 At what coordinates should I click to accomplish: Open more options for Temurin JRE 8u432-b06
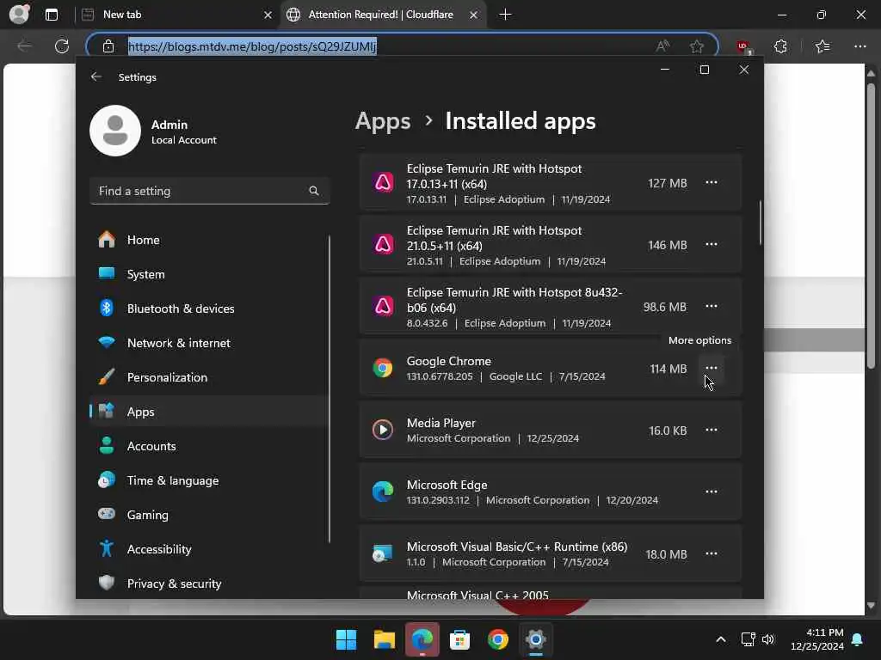[712, 306]
